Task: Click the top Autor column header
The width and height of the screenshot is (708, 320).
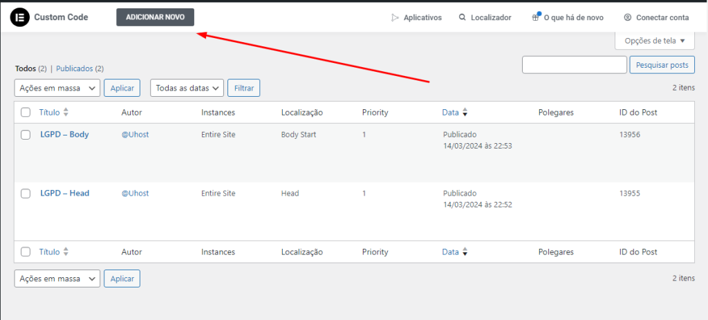Action: (x=131, y=113)
